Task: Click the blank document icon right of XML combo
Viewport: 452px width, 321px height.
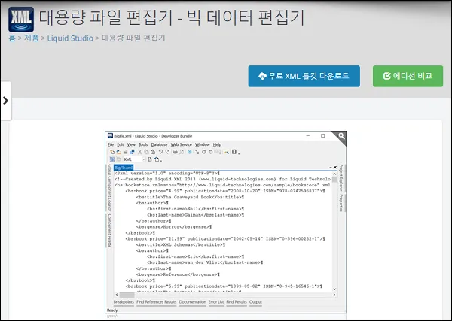Action: (150, 159)
